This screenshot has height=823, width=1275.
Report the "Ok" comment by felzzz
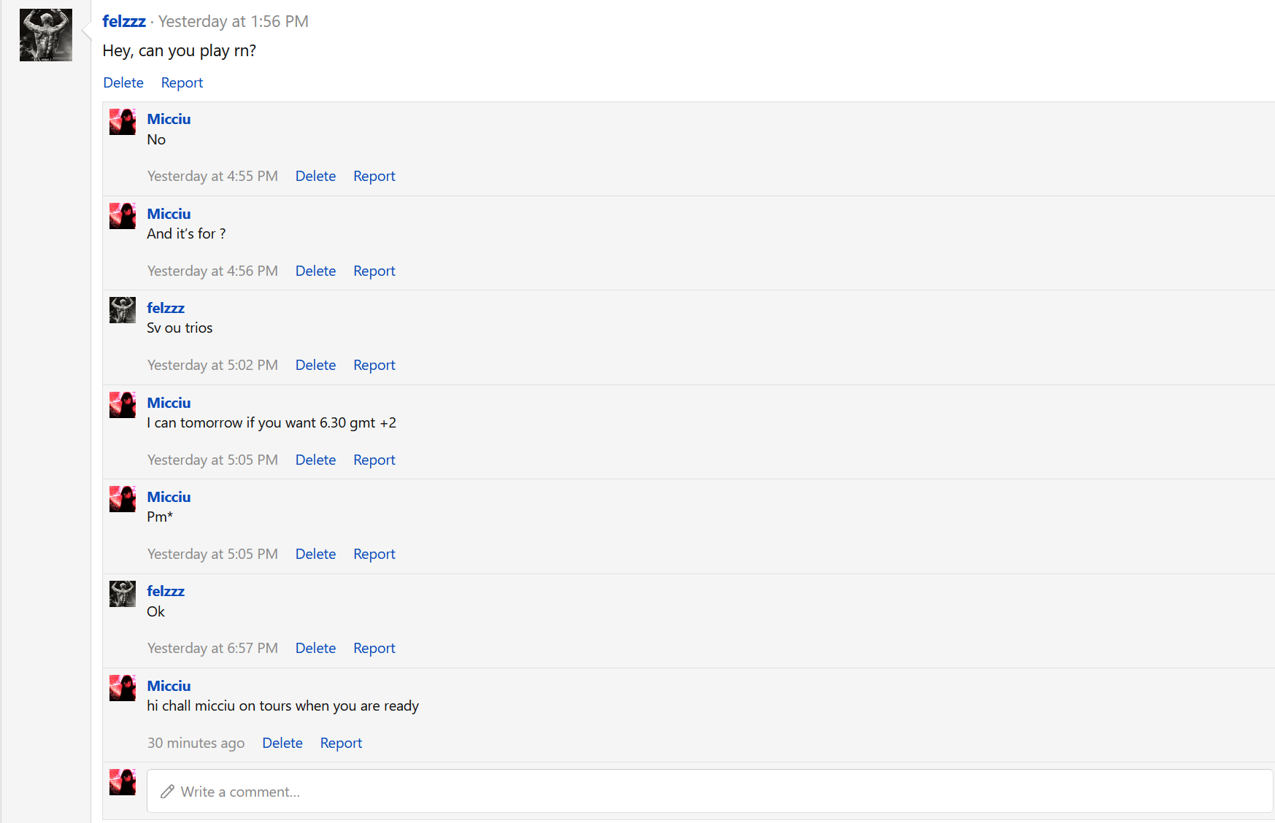point(374,648)
